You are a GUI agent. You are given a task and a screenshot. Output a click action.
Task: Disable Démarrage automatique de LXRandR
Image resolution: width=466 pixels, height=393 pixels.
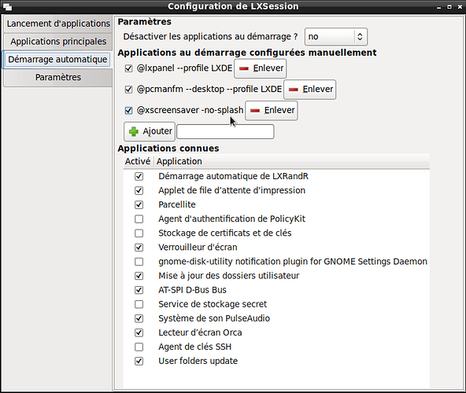139,176
